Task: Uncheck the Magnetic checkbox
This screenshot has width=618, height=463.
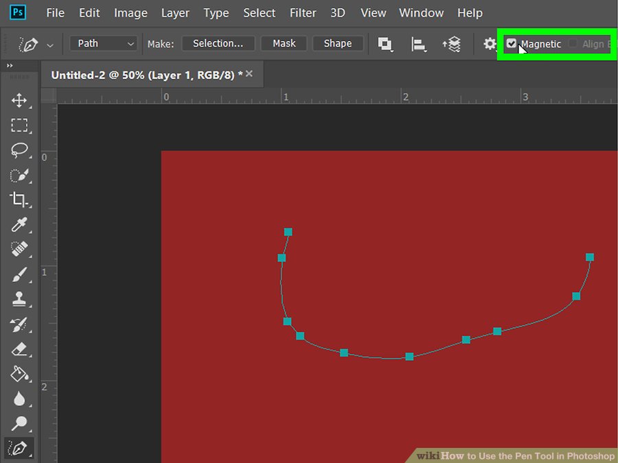Action: coord(511,43)
